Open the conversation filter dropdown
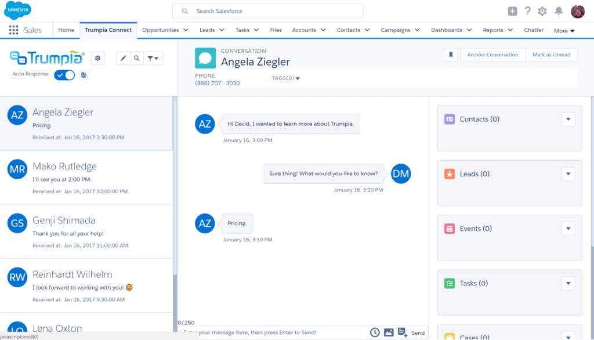Viewport: 594px width, 340px height. pyautogui.click(x=154, y=58)
